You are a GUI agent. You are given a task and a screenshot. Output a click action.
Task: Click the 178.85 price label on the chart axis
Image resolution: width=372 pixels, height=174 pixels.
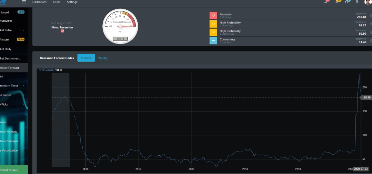coord(366,97)
